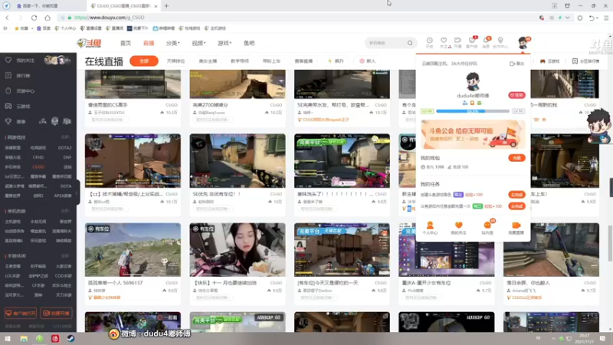Close the CSGO Douyu tab
This screenshot has height=345, width=613.
click(156, 6)
